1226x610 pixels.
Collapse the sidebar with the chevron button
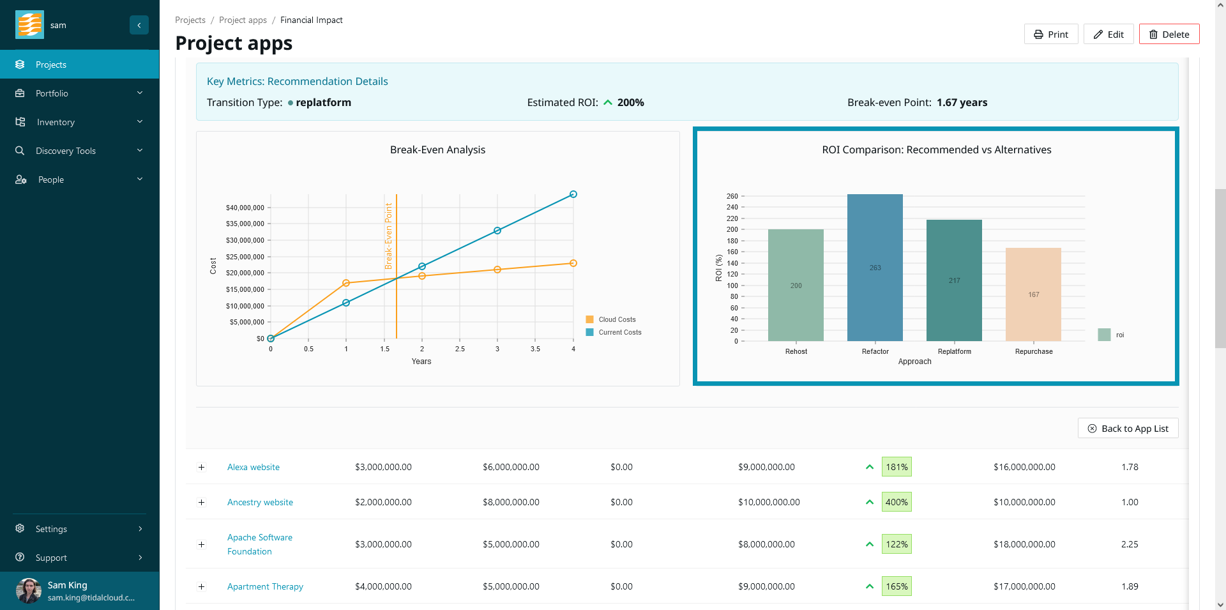point(139,25)
